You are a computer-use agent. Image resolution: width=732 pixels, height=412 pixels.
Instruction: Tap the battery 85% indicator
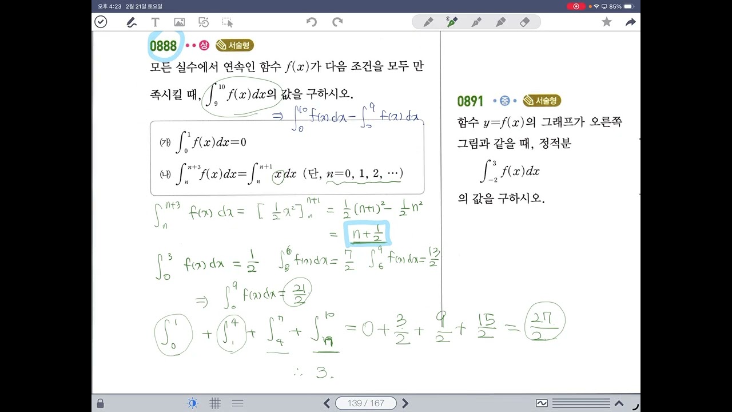click(x=622, y=6)
